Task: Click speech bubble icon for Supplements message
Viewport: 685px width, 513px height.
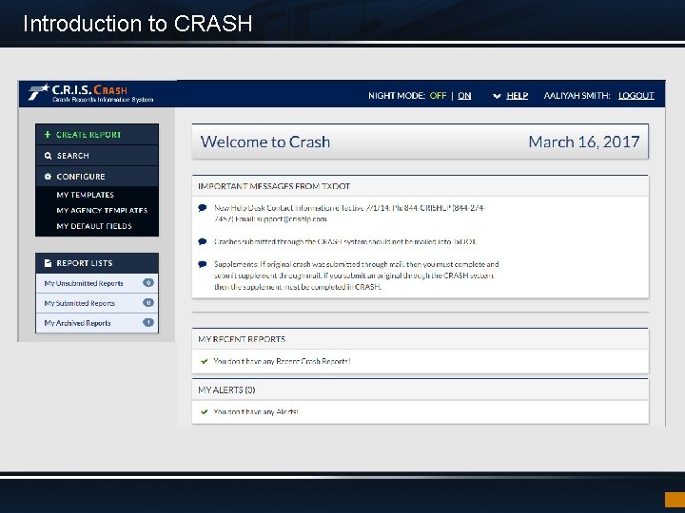Action: point(203,264)
